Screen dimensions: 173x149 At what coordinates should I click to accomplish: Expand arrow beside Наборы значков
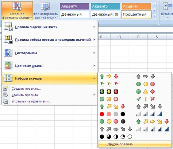pyautogui.click(x=94, y=78)
